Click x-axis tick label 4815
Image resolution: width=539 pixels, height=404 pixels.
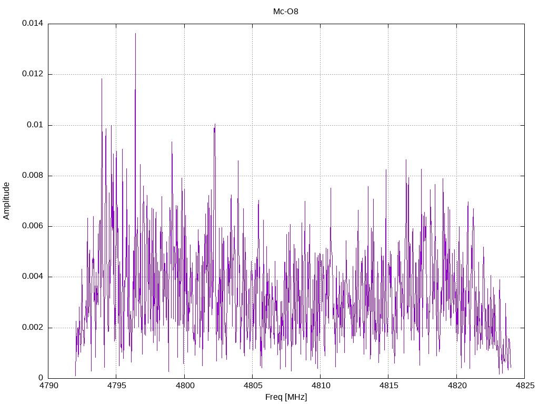click(388, 386)
